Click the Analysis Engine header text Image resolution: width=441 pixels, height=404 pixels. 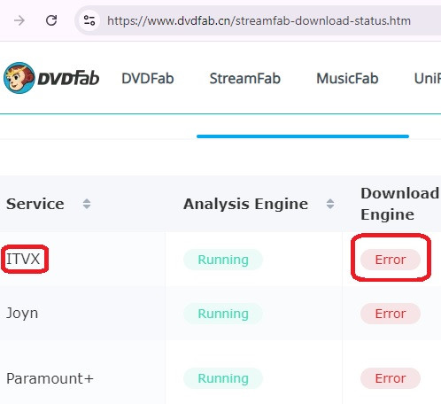point(245,204)
